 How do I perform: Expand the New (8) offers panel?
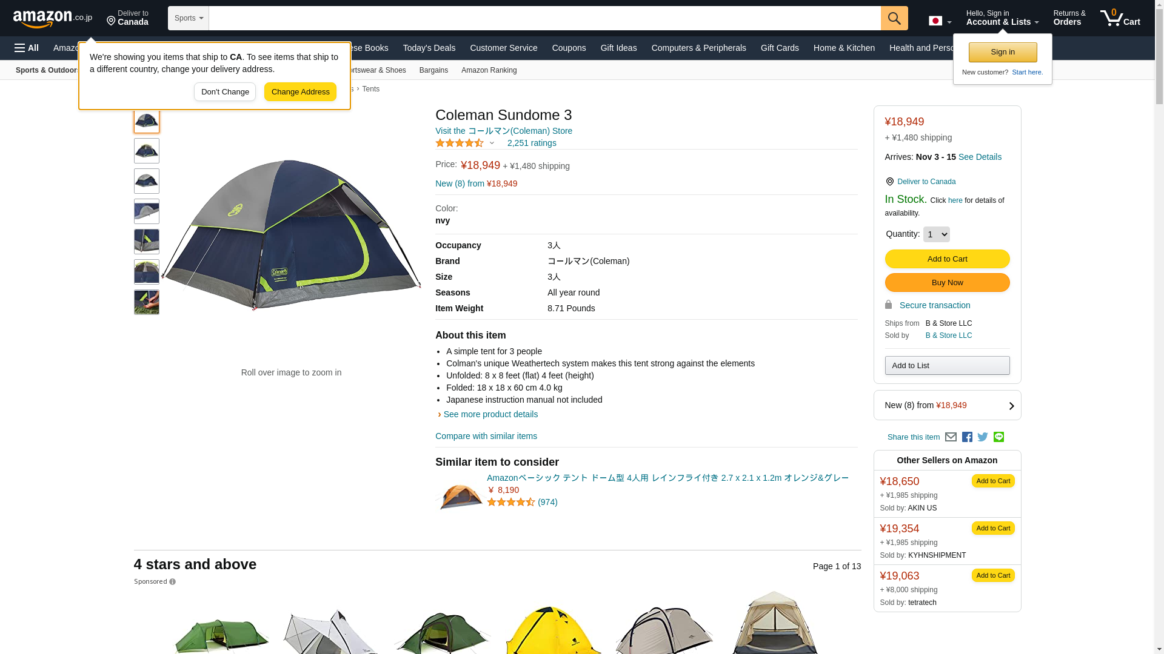[x=947, y=405]
